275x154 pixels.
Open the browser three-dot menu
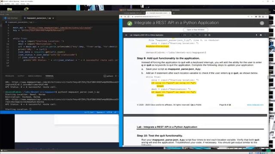click(x=266, y=17)
